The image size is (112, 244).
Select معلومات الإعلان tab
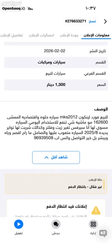97,35
